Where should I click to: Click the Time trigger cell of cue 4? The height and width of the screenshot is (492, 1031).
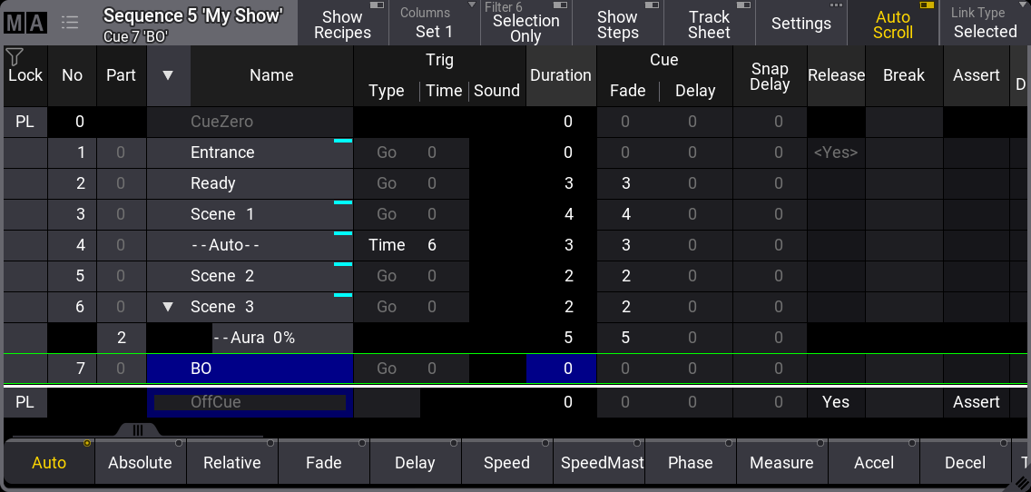(387, 245)
